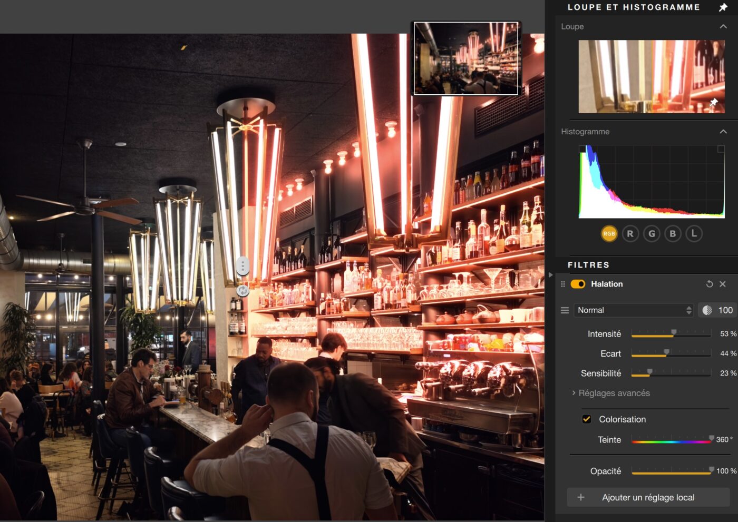Click the pin icon inside the loupe preview
The width and height of the screenshot is (738, 522).
[x=713, y=102]
